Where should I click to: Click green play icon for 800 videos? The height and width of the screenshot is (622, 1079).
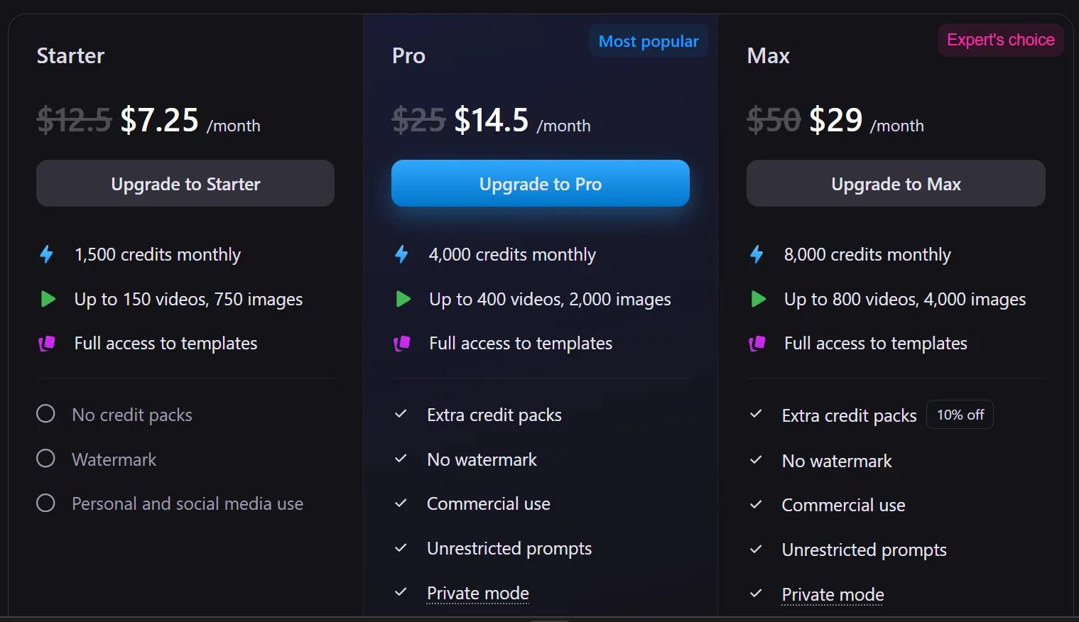pos(758,299)
